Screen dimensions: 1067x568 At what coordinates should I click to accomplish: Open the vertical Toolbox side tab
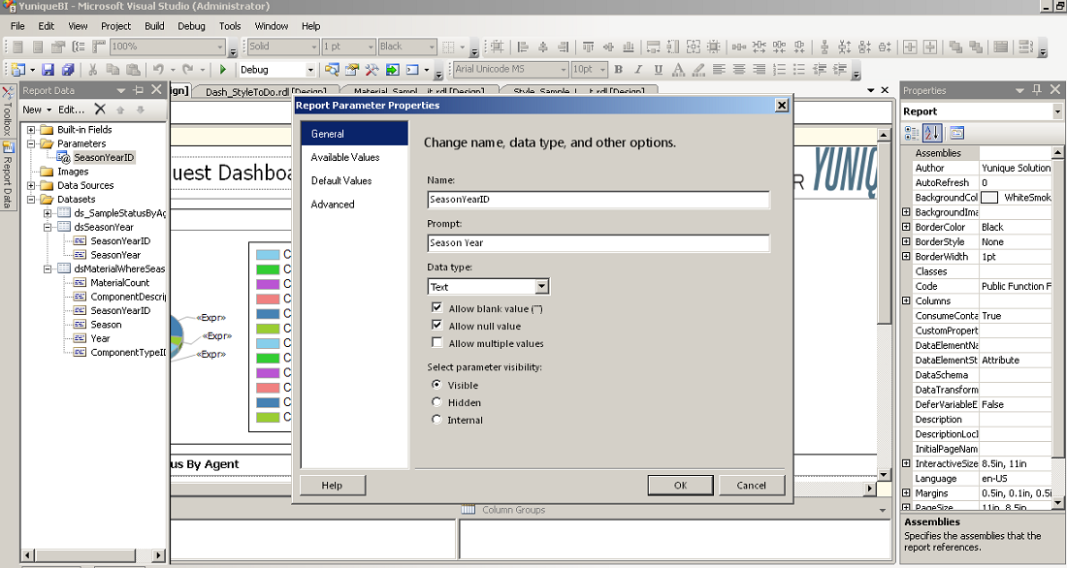tap(8, 112)
